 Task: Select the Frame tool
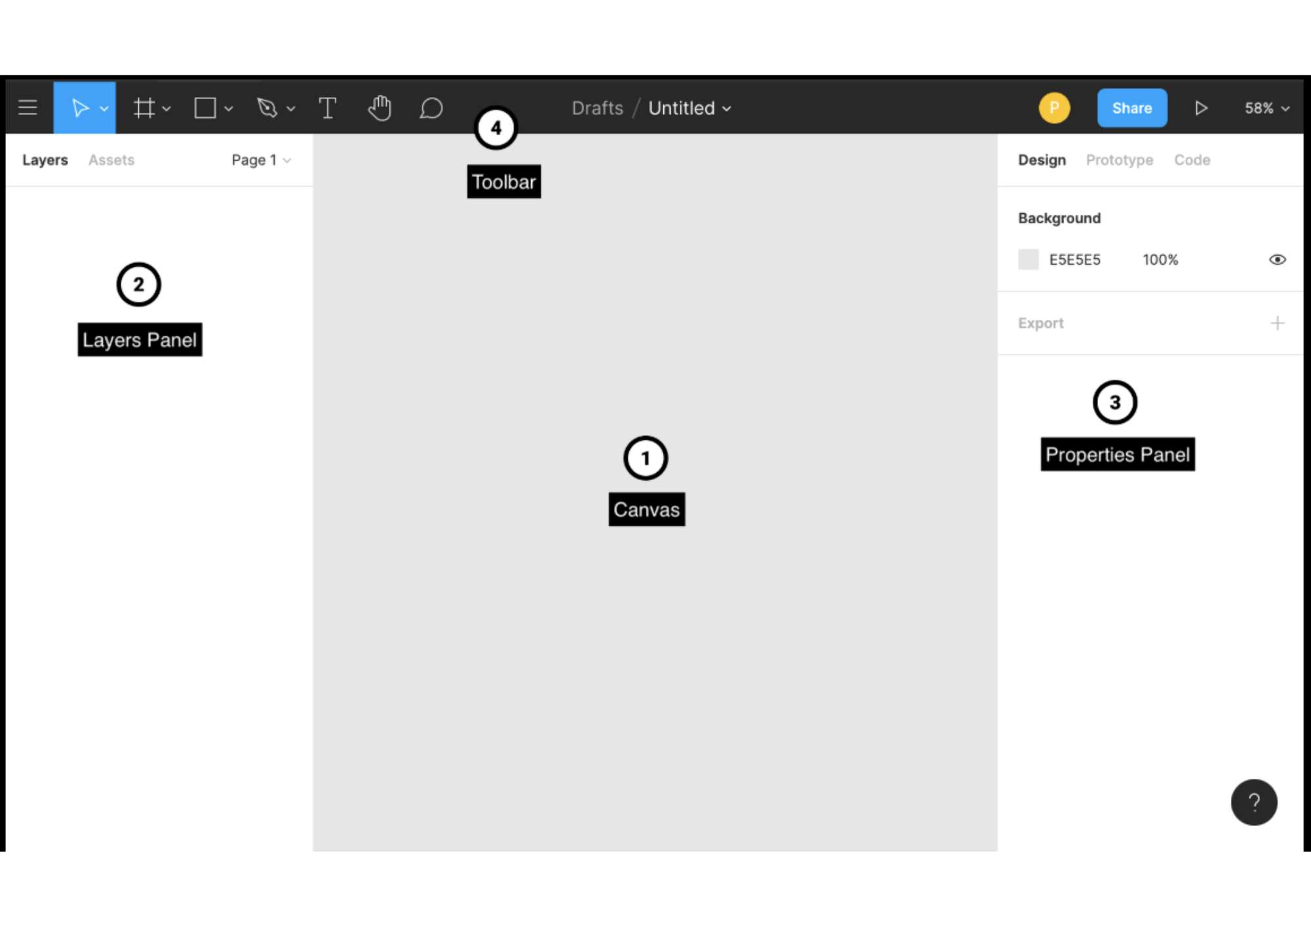coord(144,108)
